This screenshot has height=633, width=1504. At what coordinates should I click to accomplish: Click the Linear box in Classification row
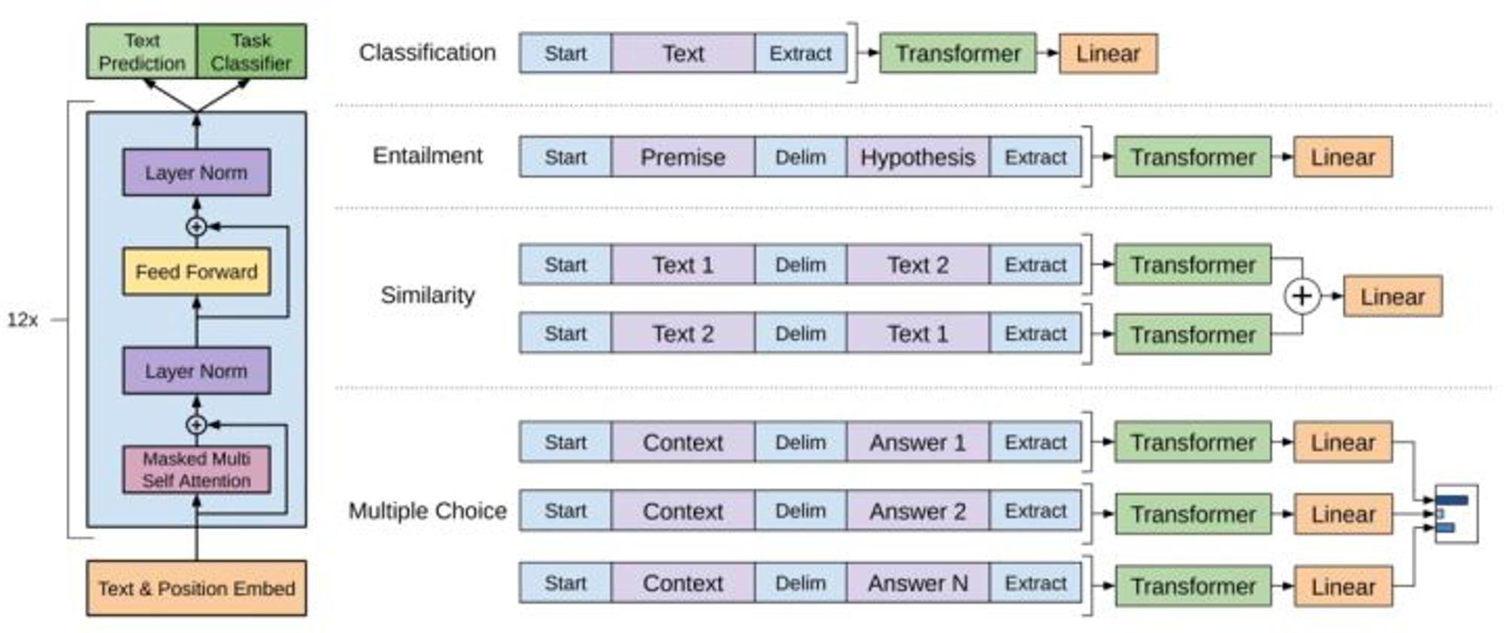1108,53
